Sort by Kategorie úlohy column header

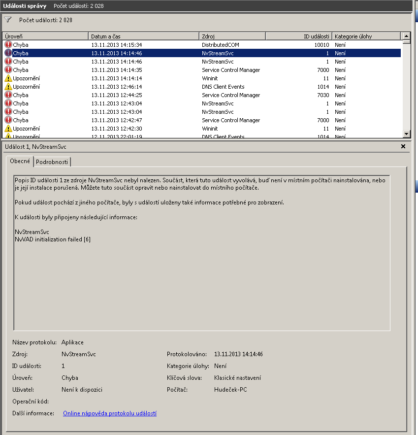tap(366, 36)
